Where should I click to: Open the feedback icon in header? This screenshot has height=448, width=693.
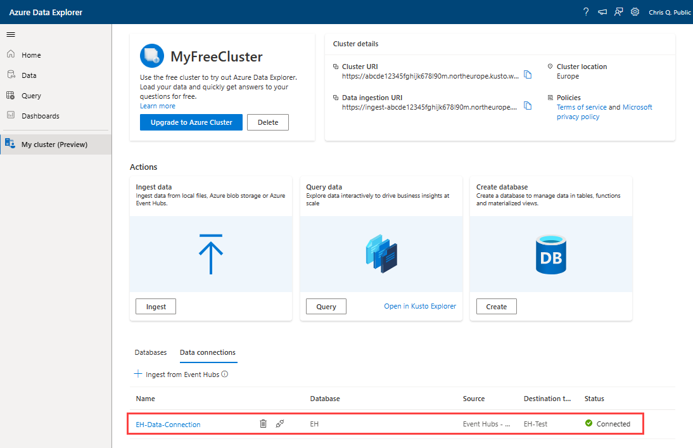point(619,12)
